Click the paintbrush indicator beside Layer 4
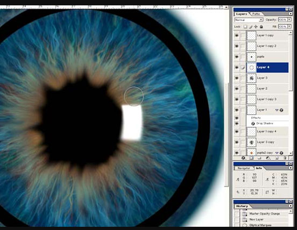This screenshot has height=230, width=297. pos(243,68)
